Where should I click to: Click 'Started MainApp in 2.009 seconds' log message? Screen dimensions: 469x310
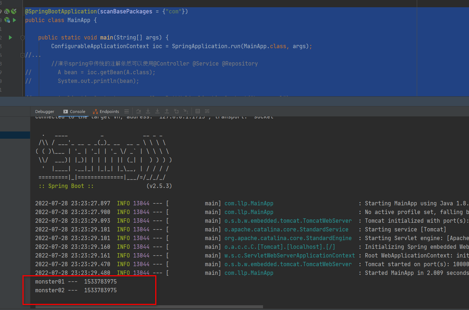(417, 273)
